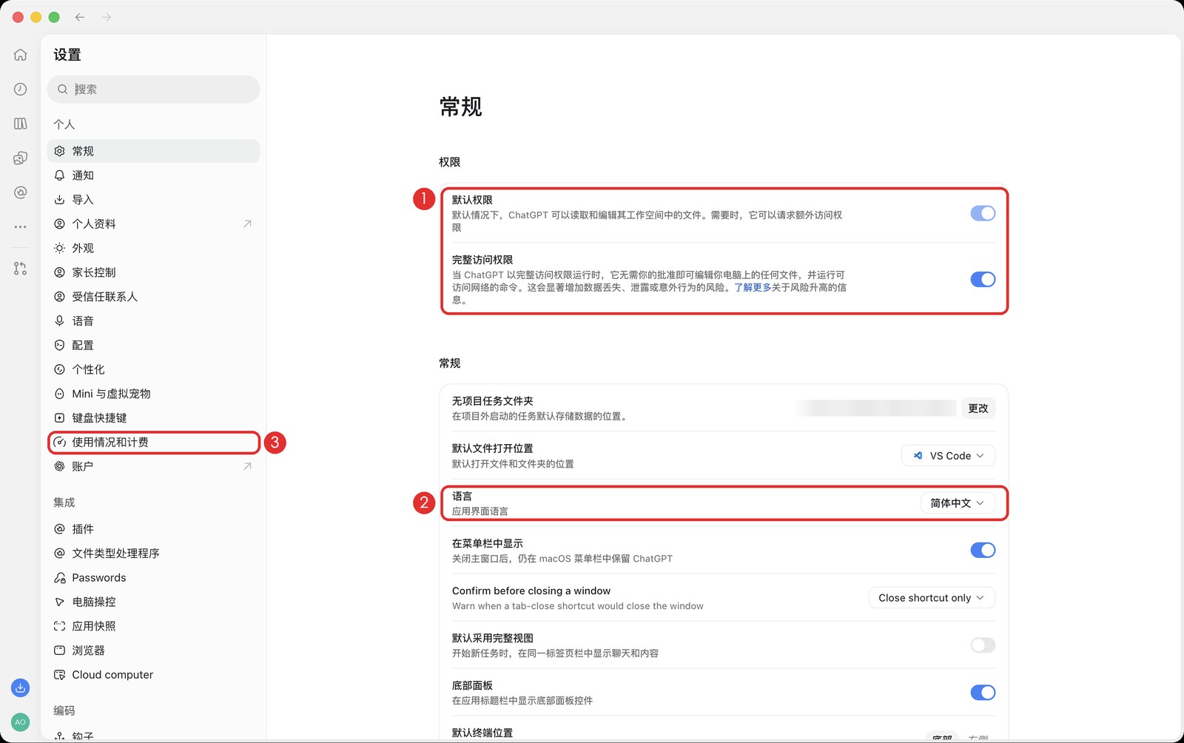Click the git branch icon in rail
This screenshot has height=743, width=1184.
(x=21, y=269)
